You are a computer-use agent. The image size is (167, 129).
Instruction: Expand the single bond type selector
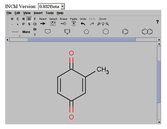pyautogui.click(x=16, y=32)
